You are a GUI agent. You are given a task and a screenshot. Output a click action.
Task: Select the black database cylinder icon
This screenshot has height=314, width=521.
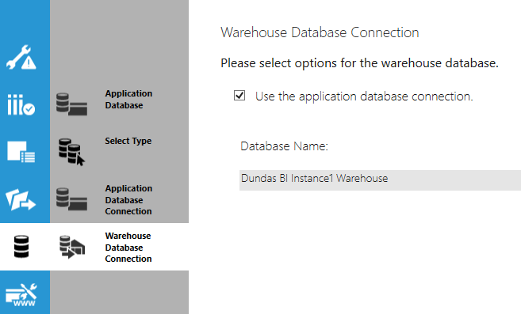(x=21, y=247)
